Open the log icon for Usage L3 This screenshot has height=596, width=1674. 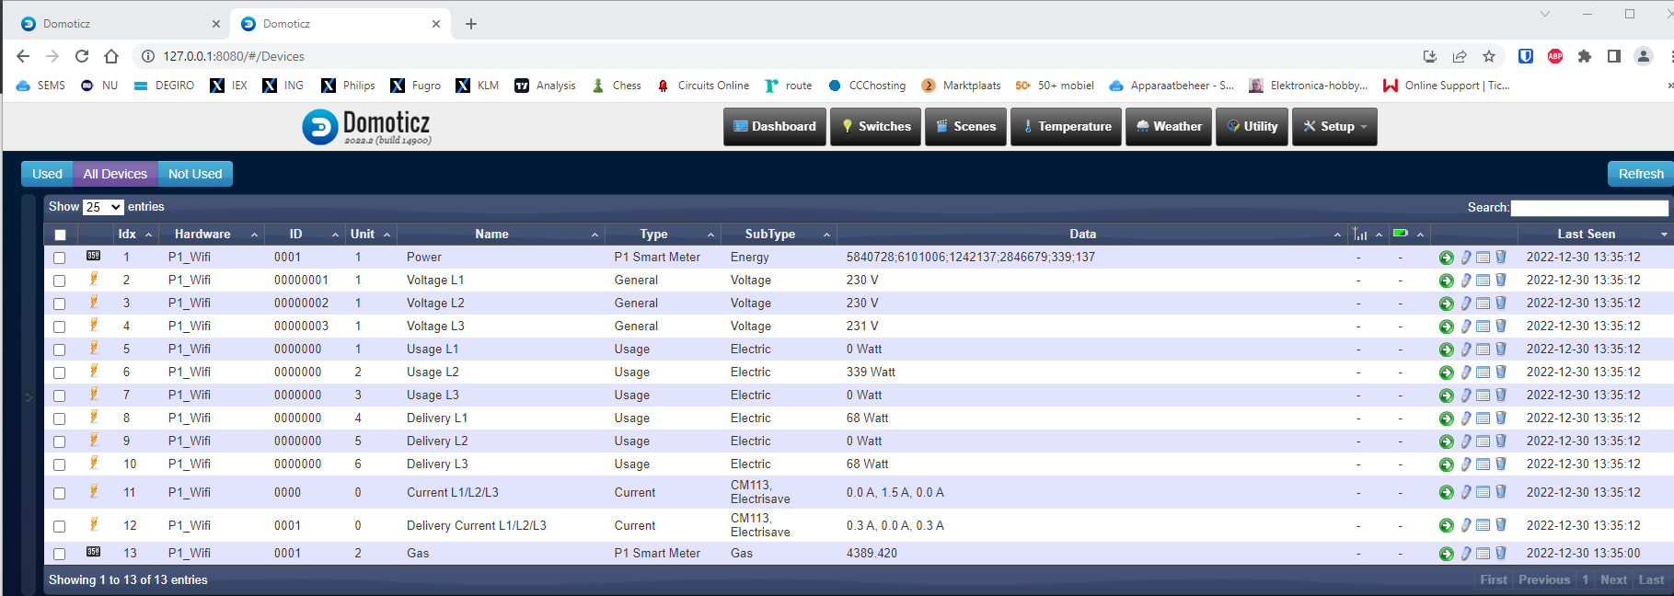[1483, 395]
